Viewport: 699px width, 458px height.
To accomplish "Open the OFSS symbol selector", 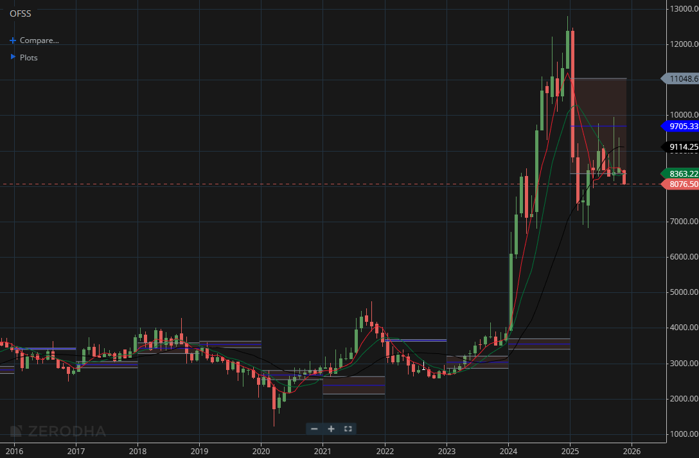I will point(21,13).
